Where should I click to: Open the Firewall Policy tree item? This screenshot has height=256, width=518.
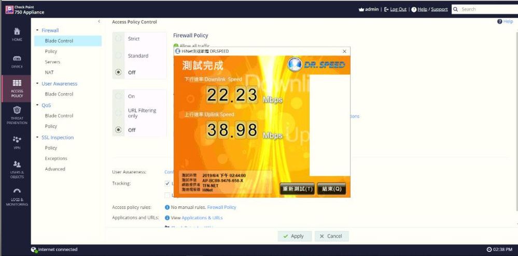click(x=51, y=51)
